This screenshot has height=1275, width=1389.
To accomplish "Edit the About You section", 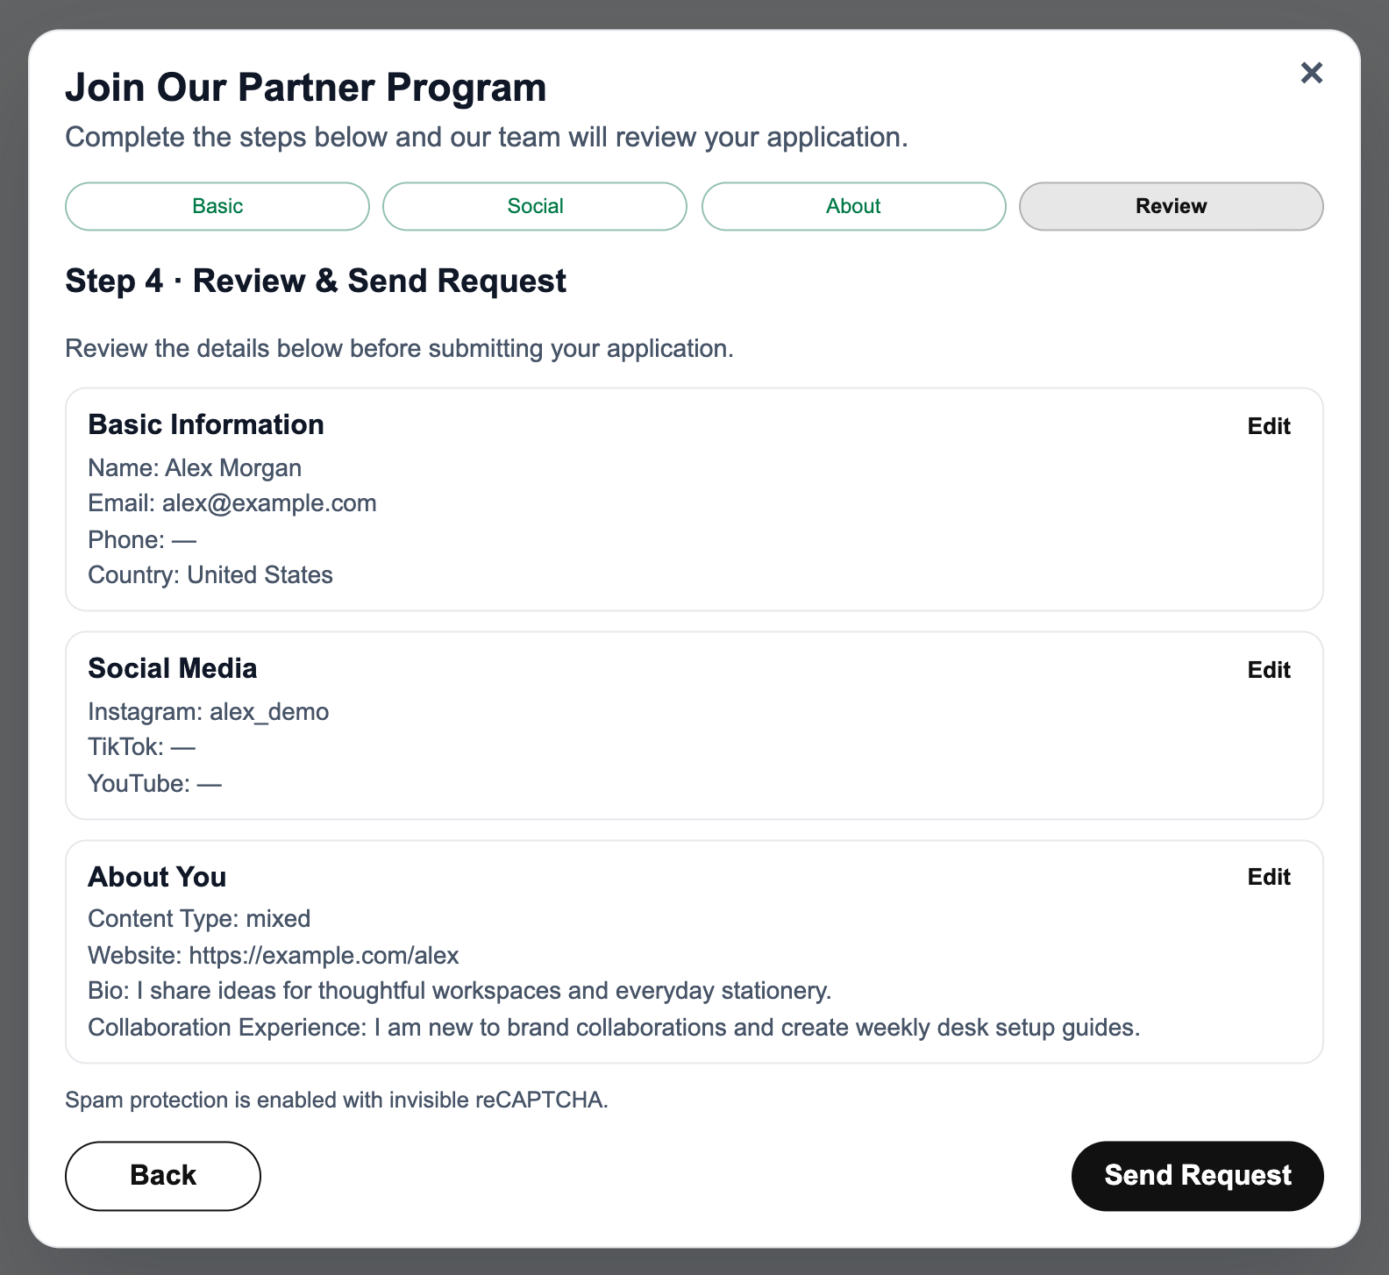I will (x=1269, y=877).
